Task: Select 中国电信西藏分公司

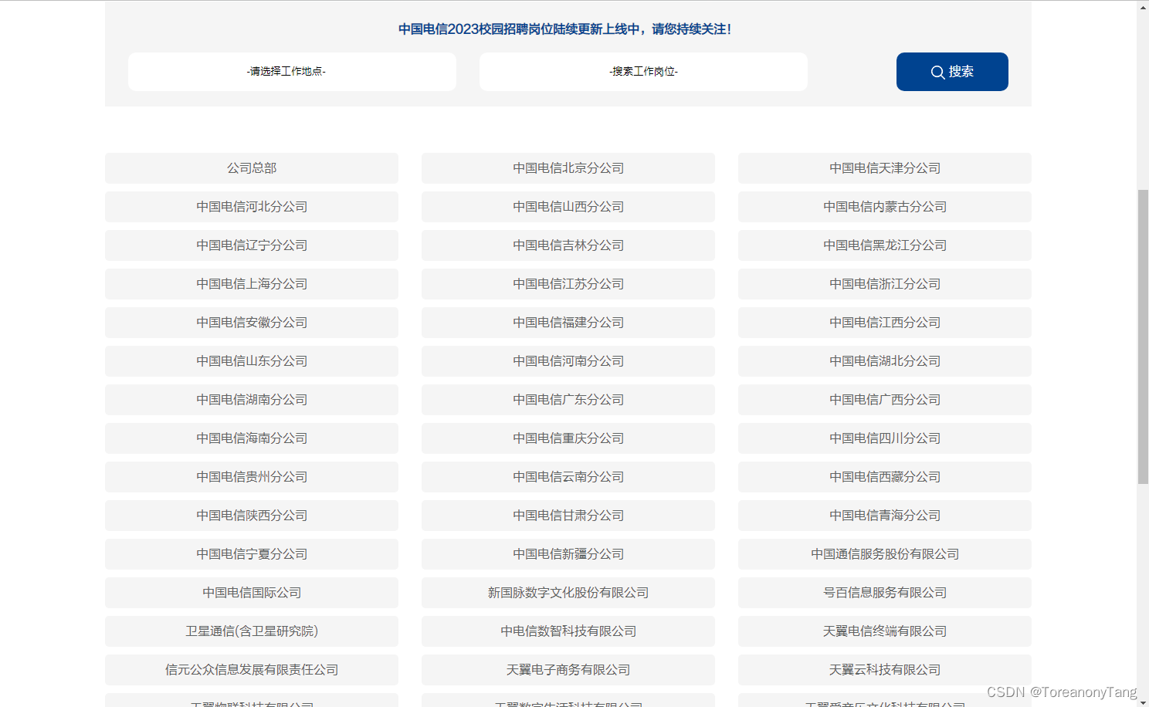Action: 885,477
